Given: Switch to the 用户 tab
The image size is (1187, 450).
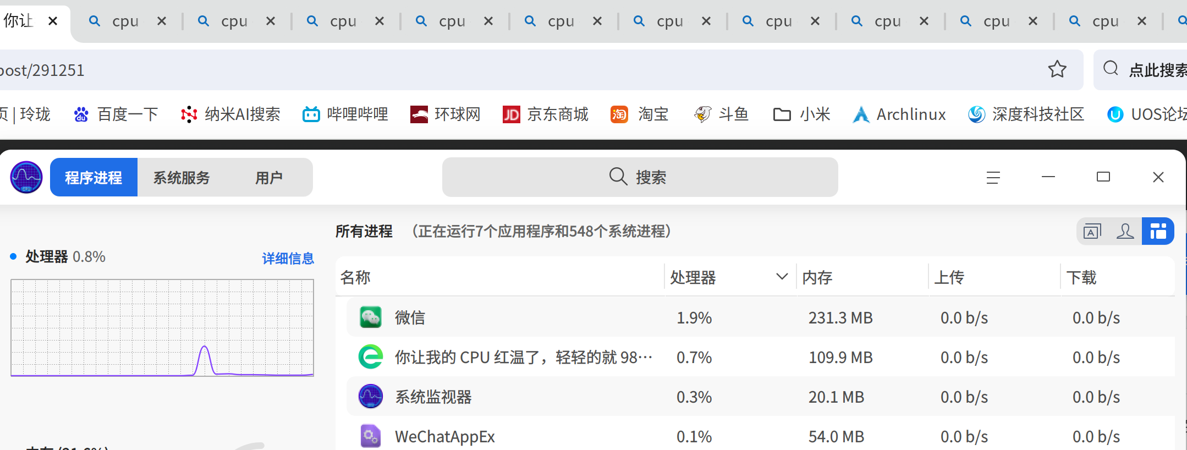Looking at the screenshot, I should 269,177.
